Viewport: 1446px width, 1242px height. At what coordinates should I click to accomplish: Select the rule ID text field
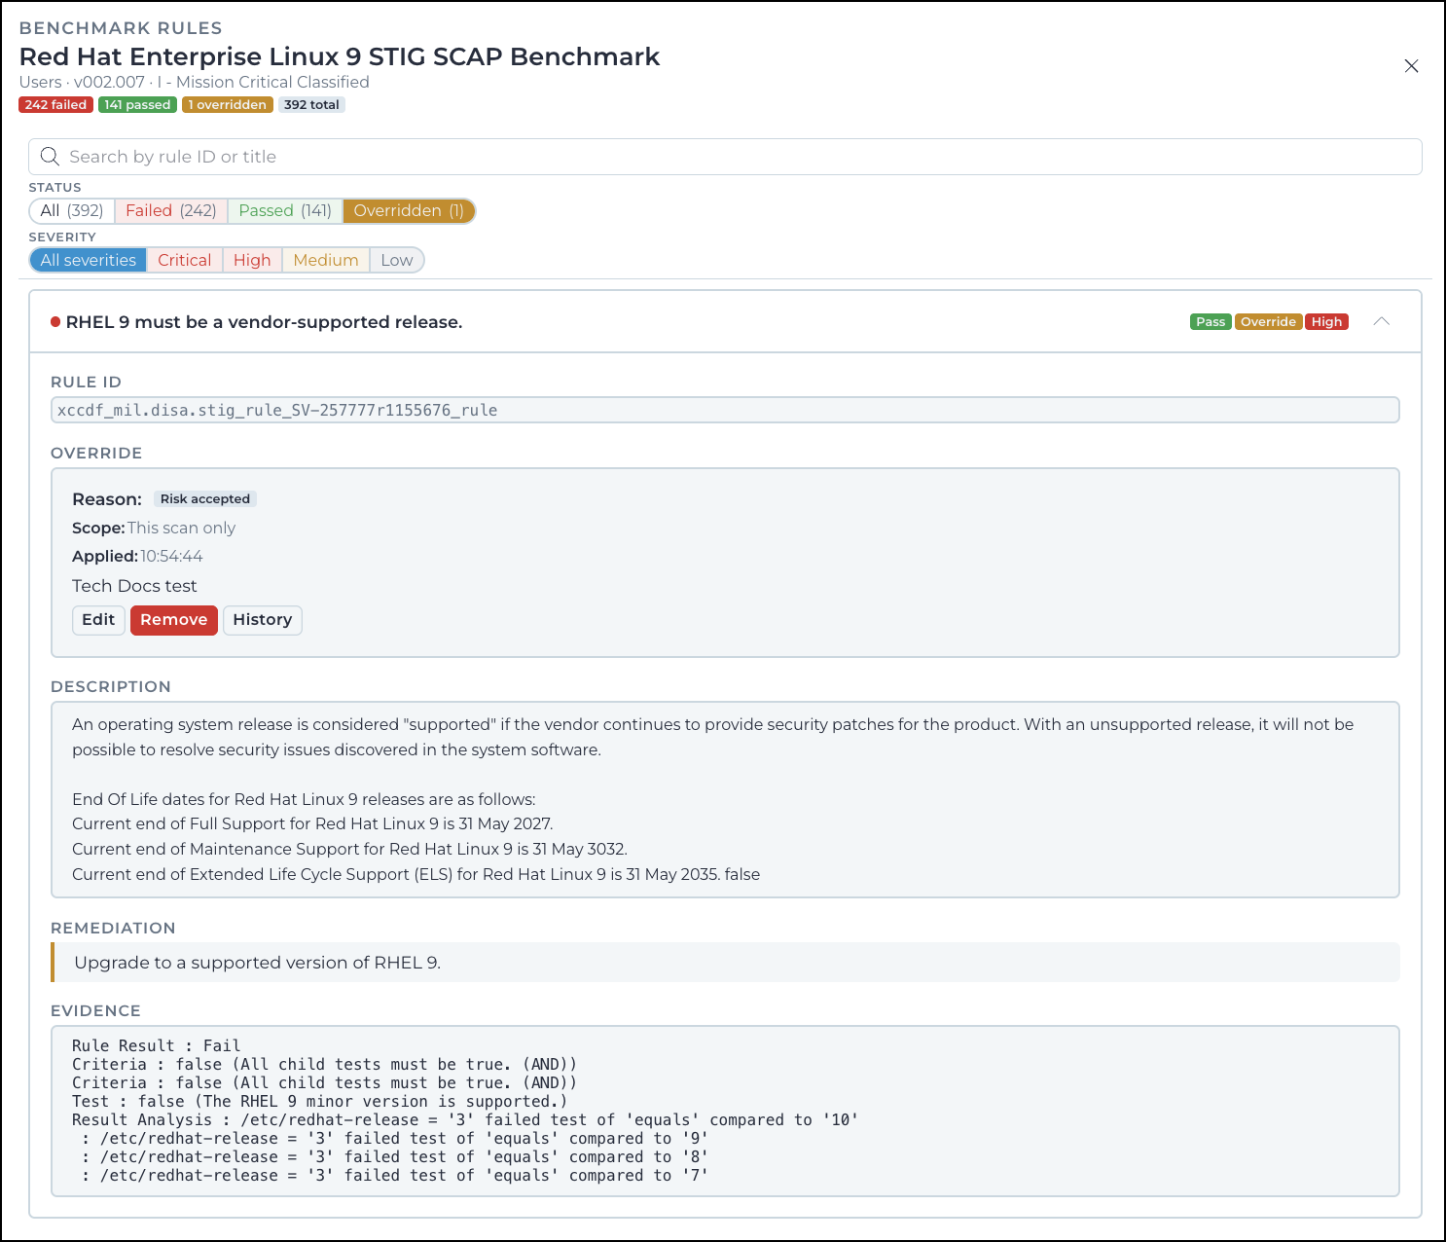[725, 410]
